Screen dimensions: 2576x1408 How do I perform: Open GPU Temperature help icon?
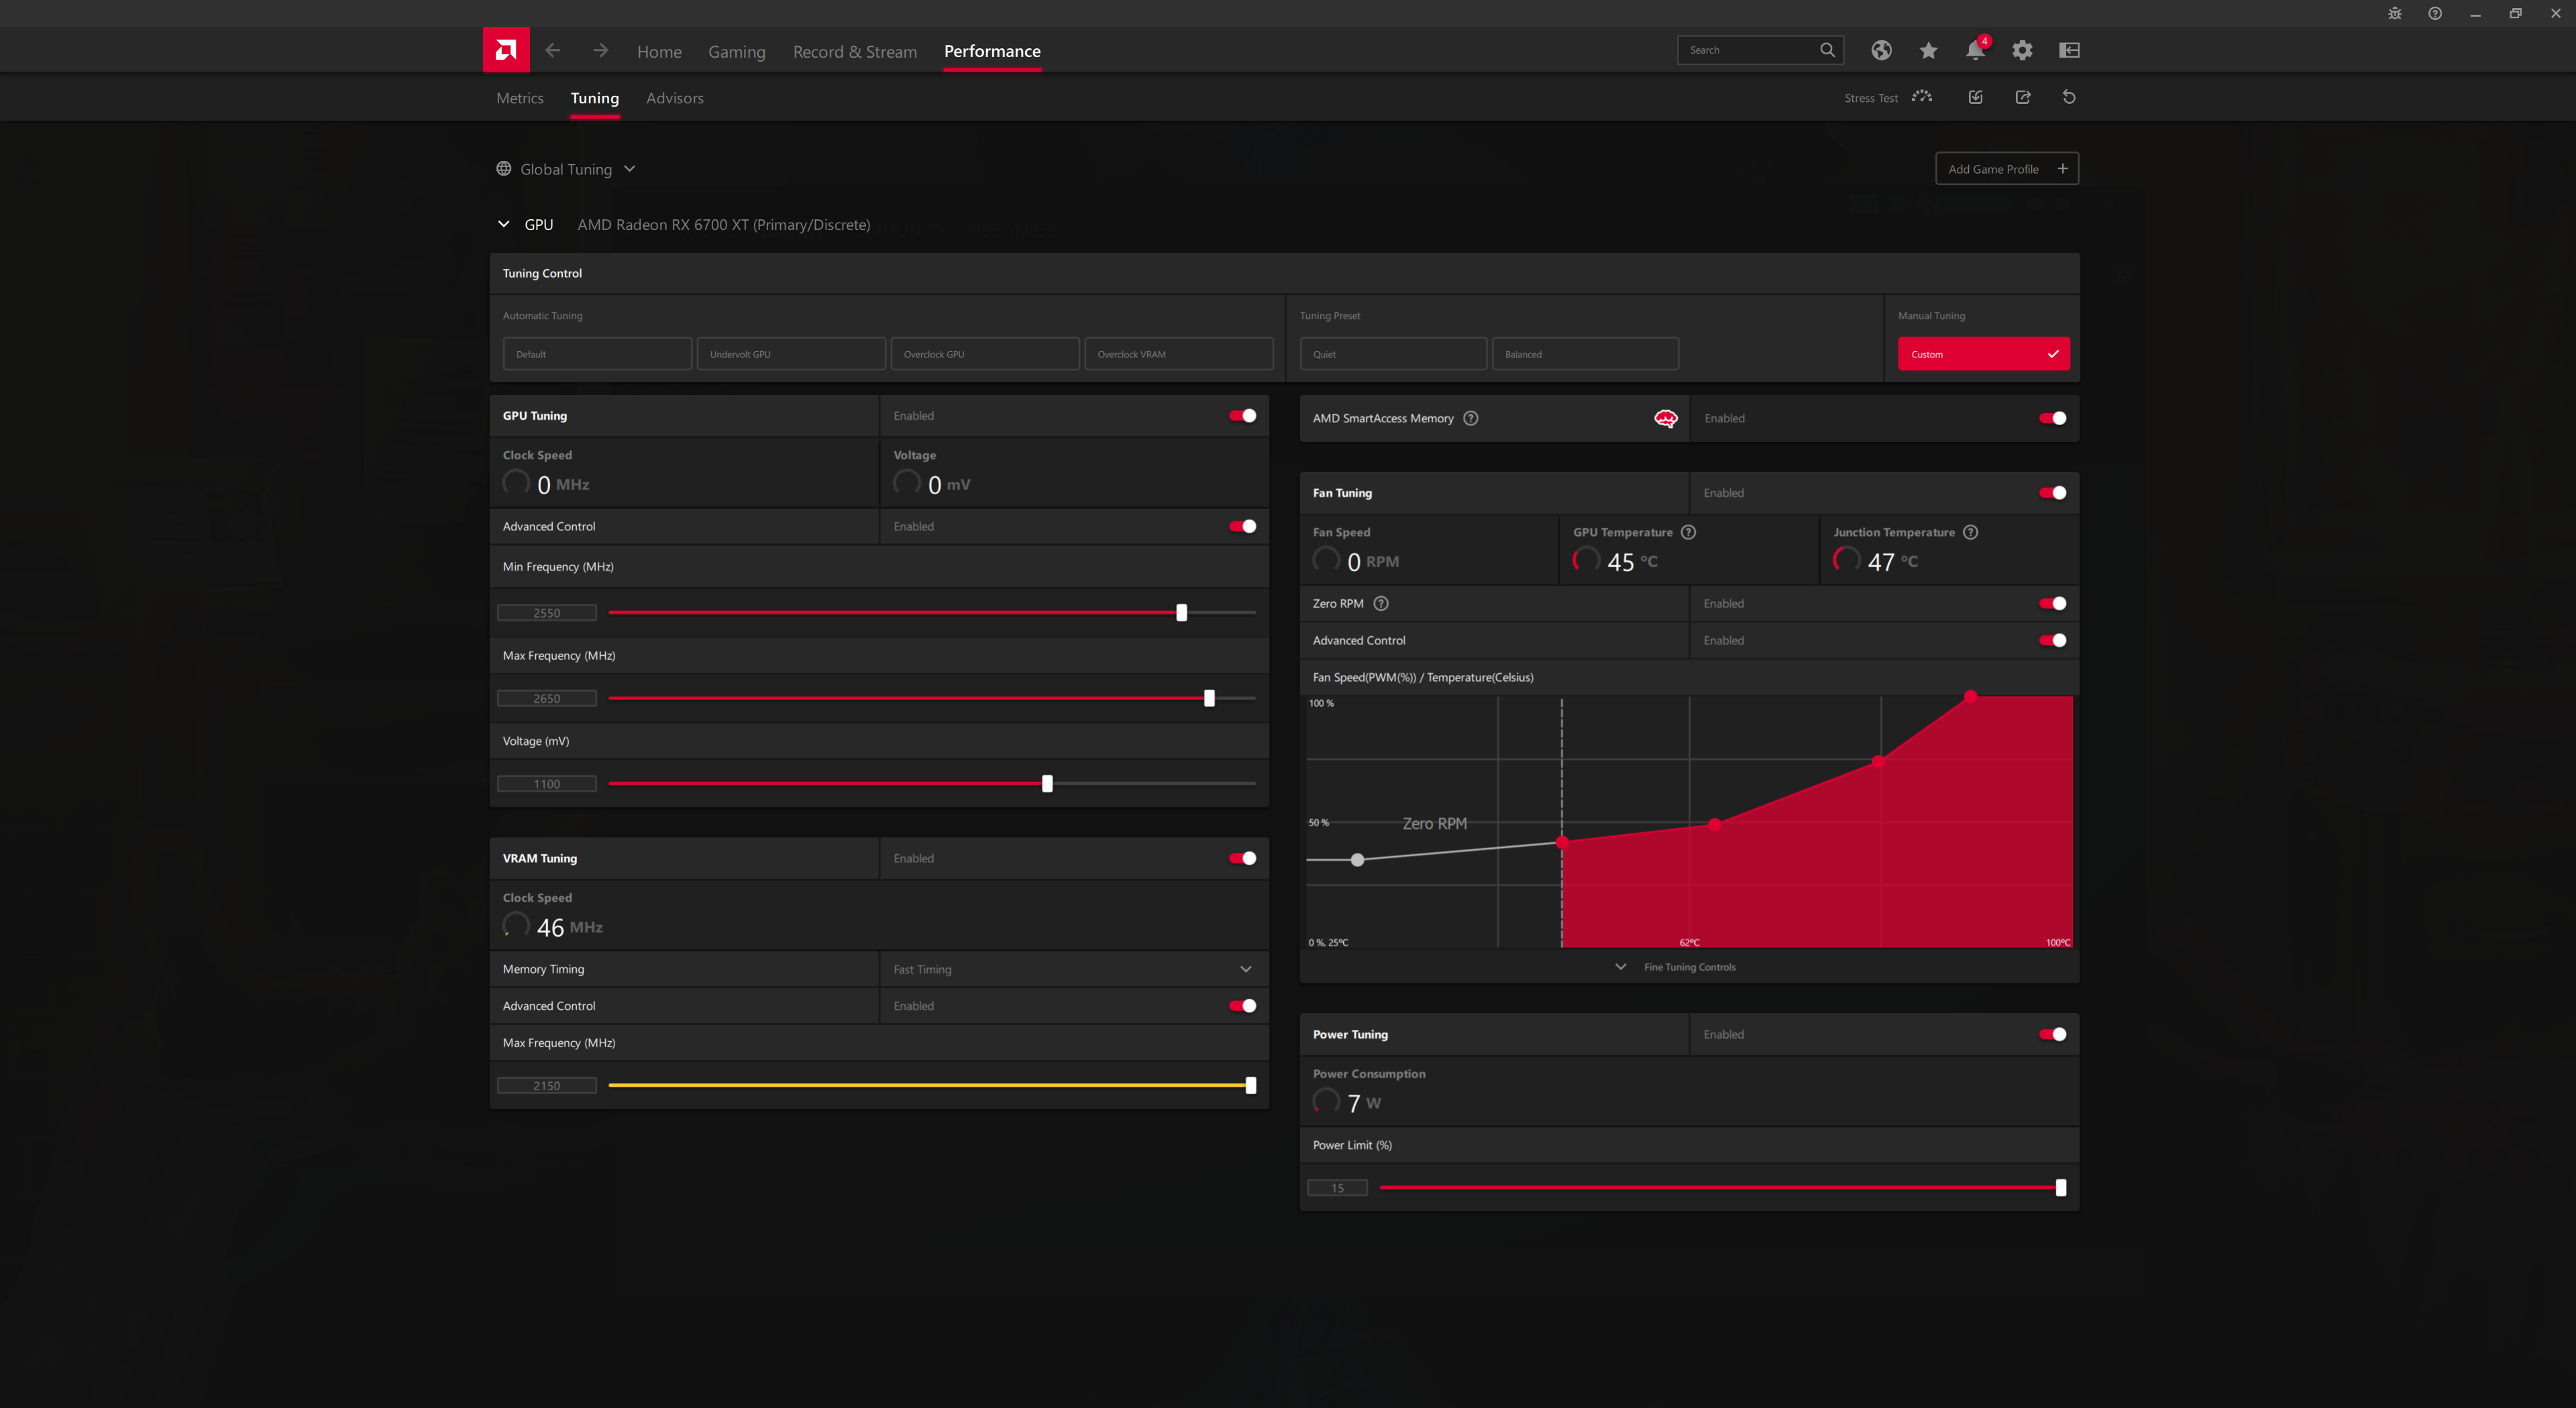tap(1688, 532)
